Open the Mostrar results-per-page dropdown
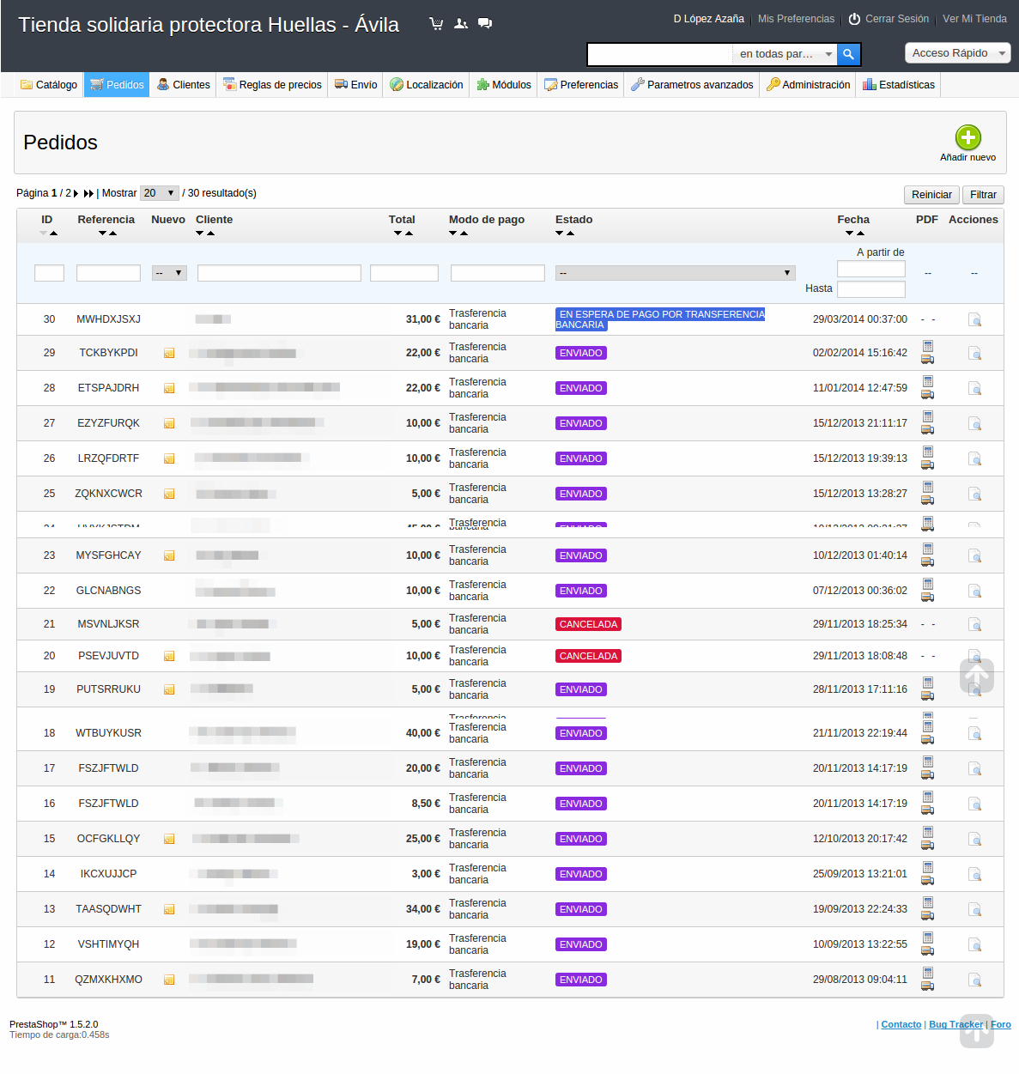This screenshot has height=1074, width=1019. click(160, 193)
